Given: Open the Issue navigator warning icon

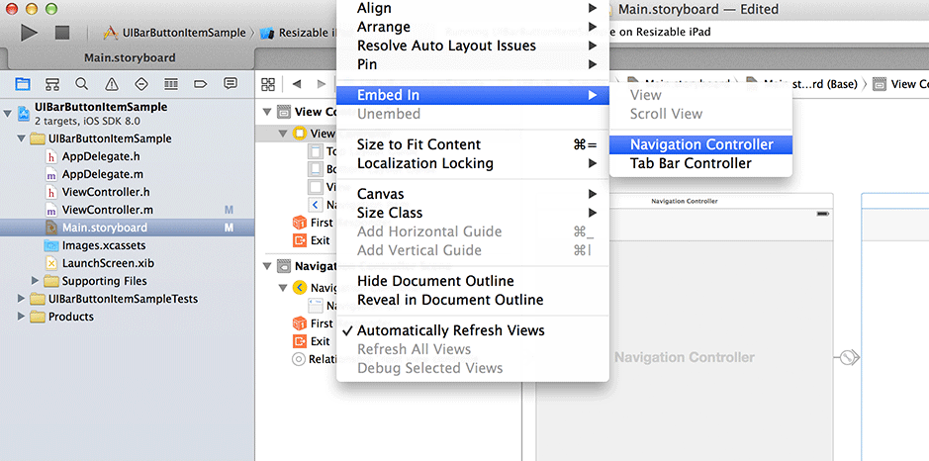Looking at the screenshot, I should (112, 84).
